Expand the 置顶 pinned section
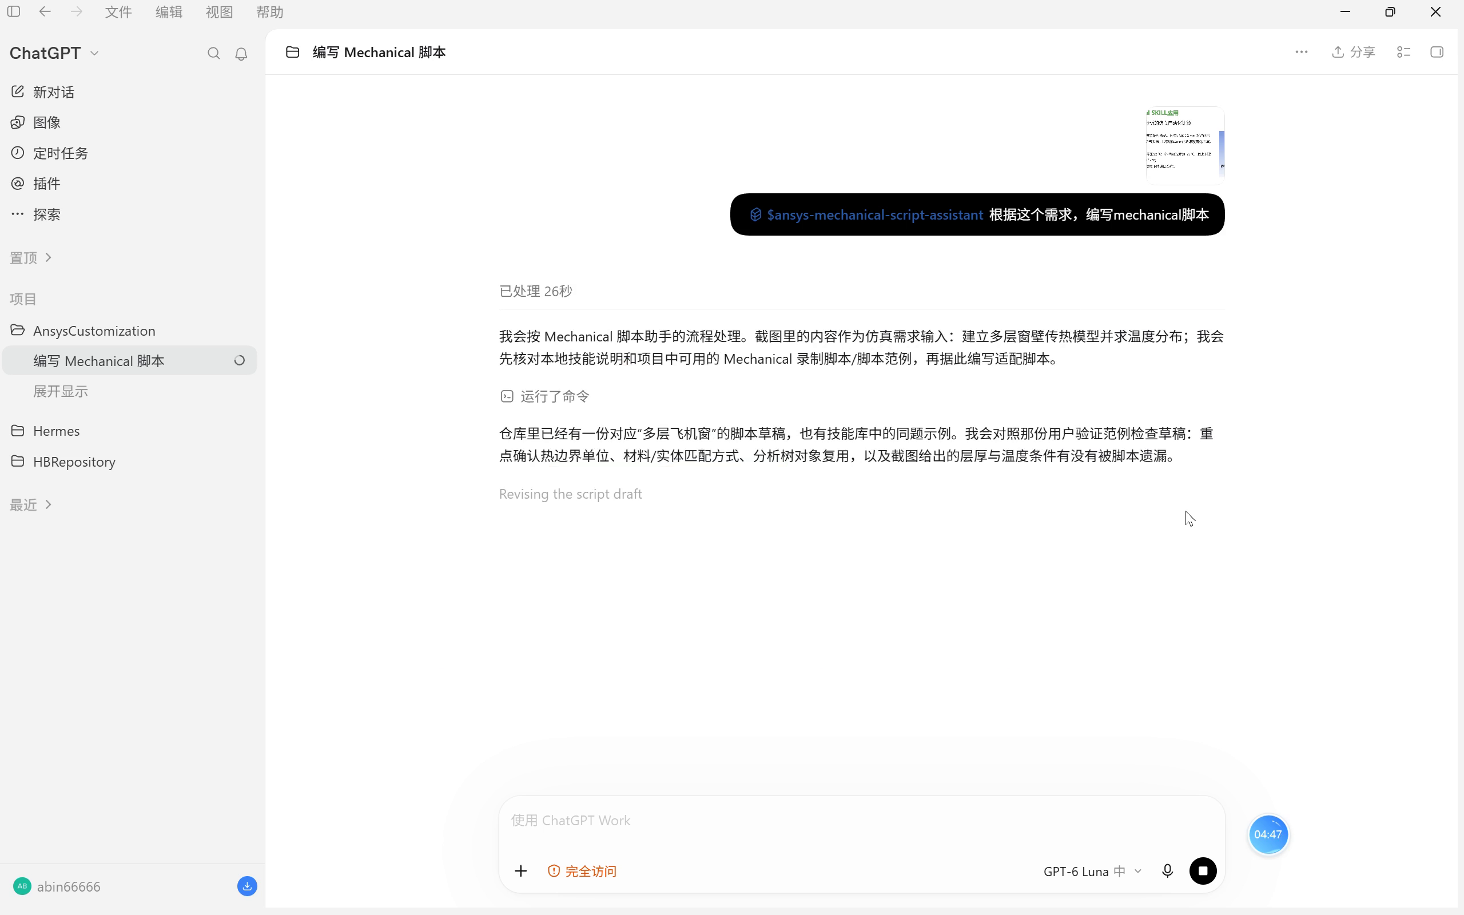Viewport: 1464px width, 915px height. tap(31, 258)
